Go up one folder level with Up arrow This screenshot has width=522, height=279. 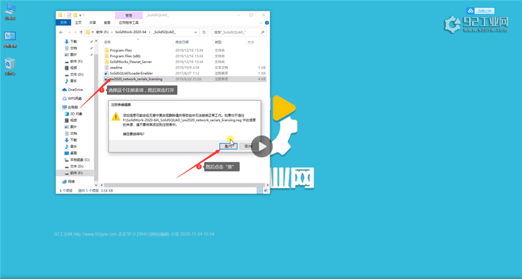click(81, 32)
